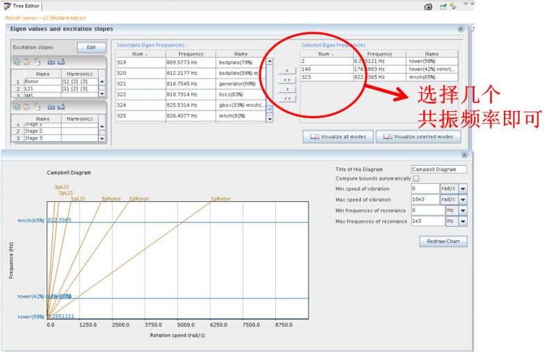Collapse the Eigen values and excitation slopes section

tap(460, 29)
